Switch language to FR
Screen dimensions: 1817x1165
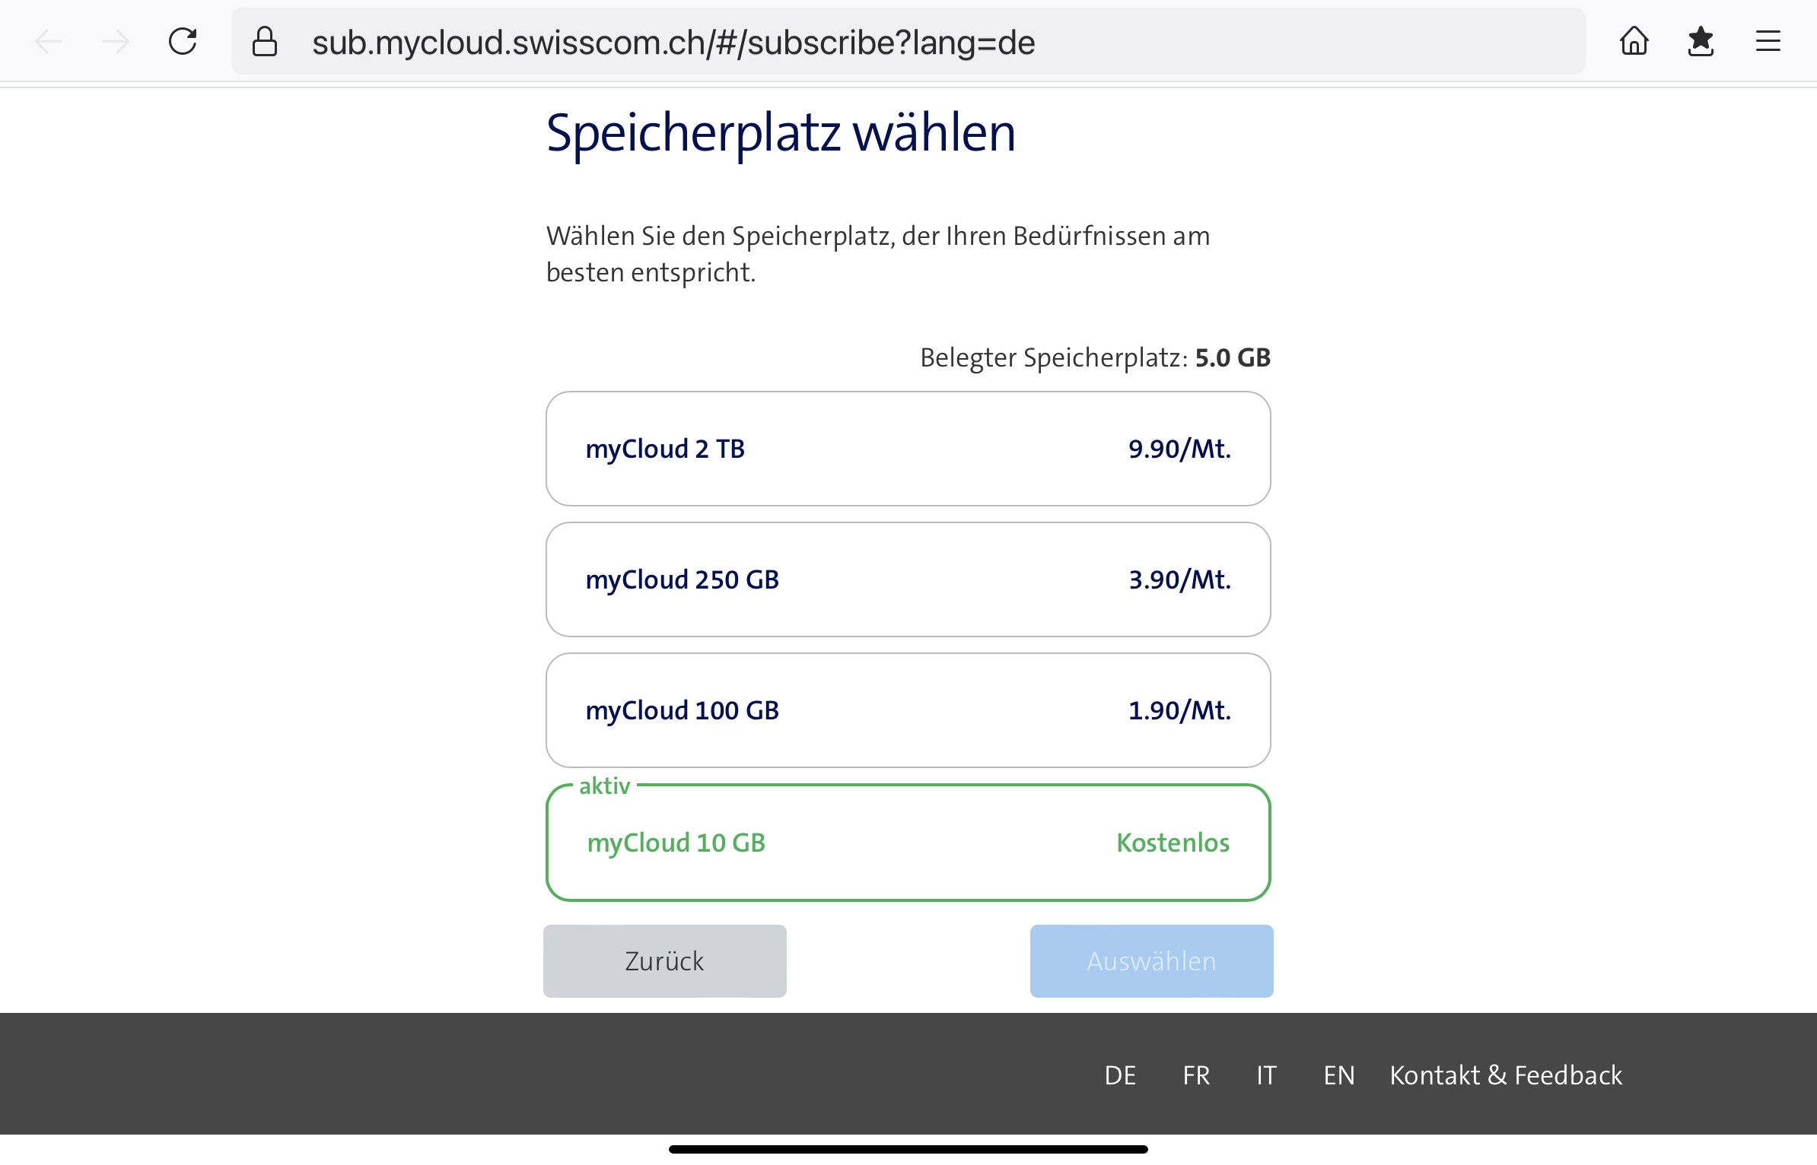pos(1196,1075)
